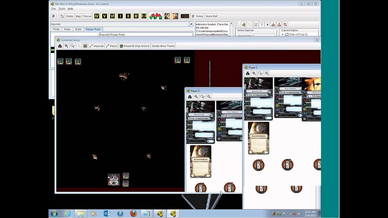The image size is (388, 218).
Task: Click Delete Move Tracks
Action: pyautogui.click(x=163, y=46)
